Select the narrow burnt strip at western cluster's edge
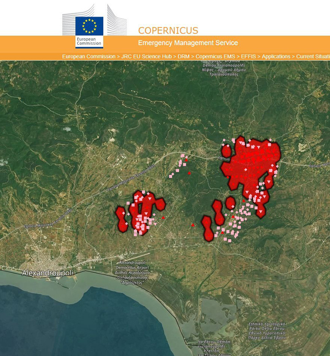330x356 pixels. coord(122,219)
